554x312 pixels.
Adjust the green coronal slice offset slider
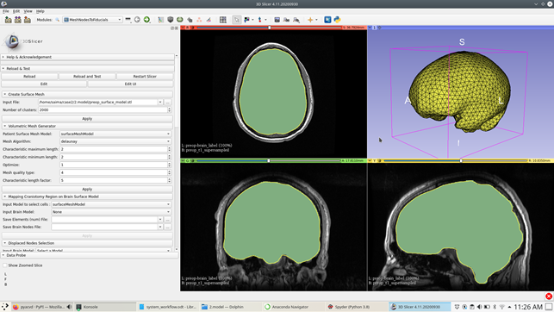(269, 161)
